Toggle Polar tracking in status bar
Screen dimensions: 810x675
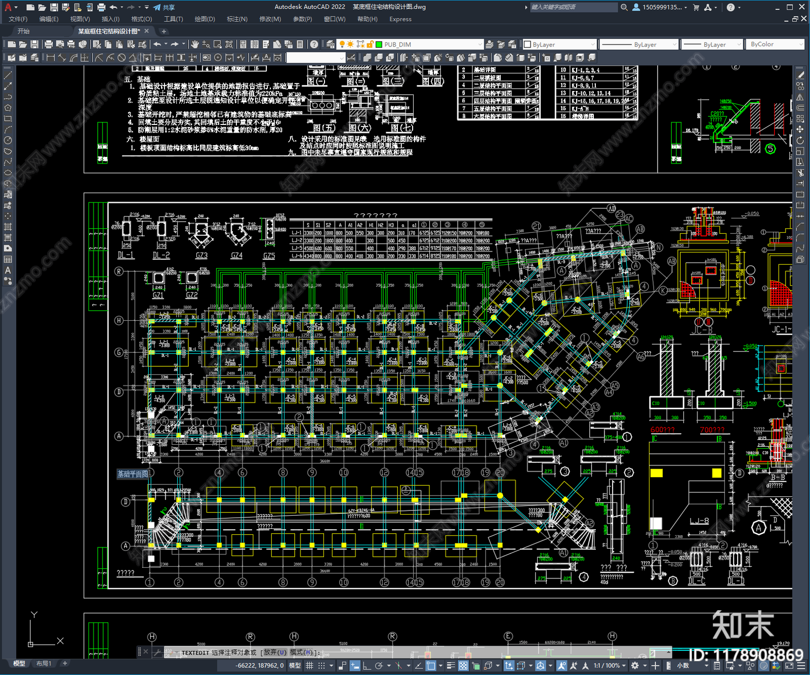[x=379, y=665]
